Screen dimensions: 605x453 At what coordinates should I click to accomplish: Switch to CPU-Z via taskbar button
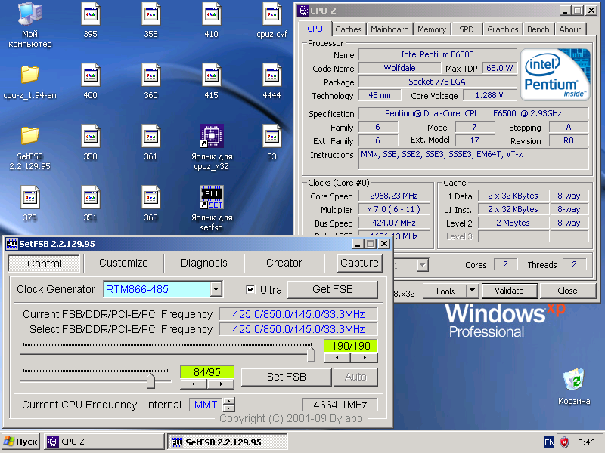coord(104,442)
